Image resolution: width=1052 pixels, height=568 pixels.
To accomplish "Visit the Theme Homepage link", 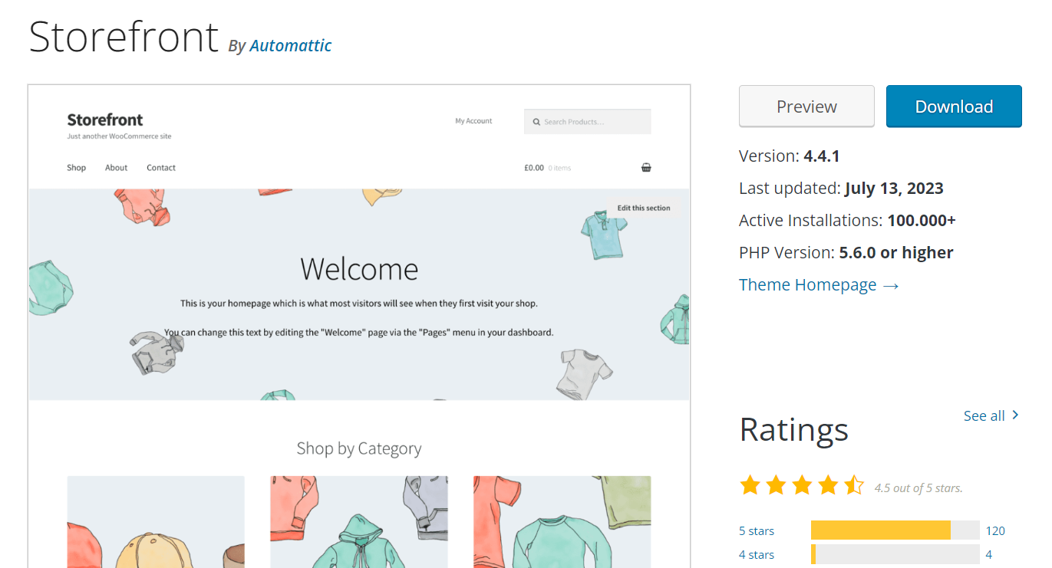I will click(x=807, y=284).
